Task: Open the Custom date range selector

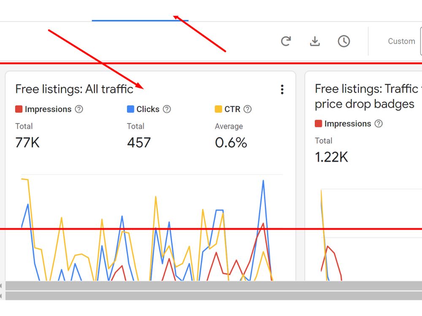Action: pos(401,41)
